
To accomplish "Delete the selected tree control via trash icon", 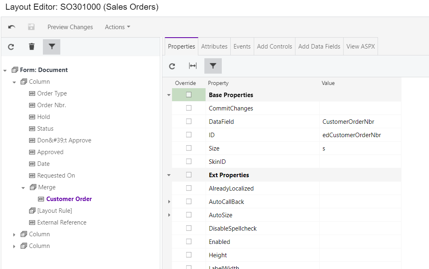I will pos(32,47).
